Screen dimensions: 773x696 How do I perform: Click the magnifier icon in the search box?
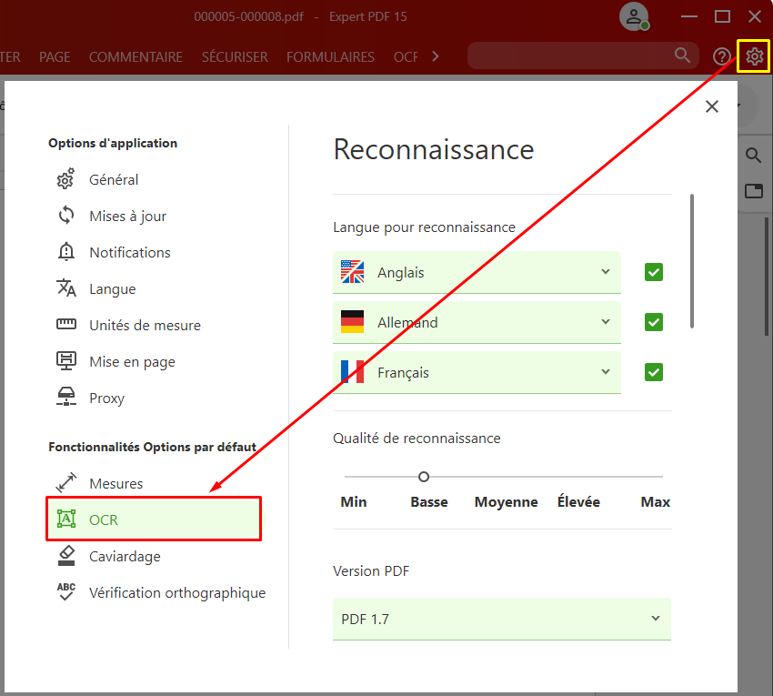[682, 55]
